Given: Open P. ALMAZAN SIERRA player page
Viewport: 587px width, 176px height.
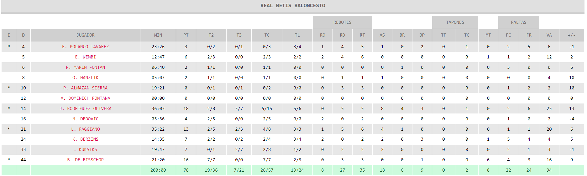Looking at the screenshot, I should coord(85,88).
